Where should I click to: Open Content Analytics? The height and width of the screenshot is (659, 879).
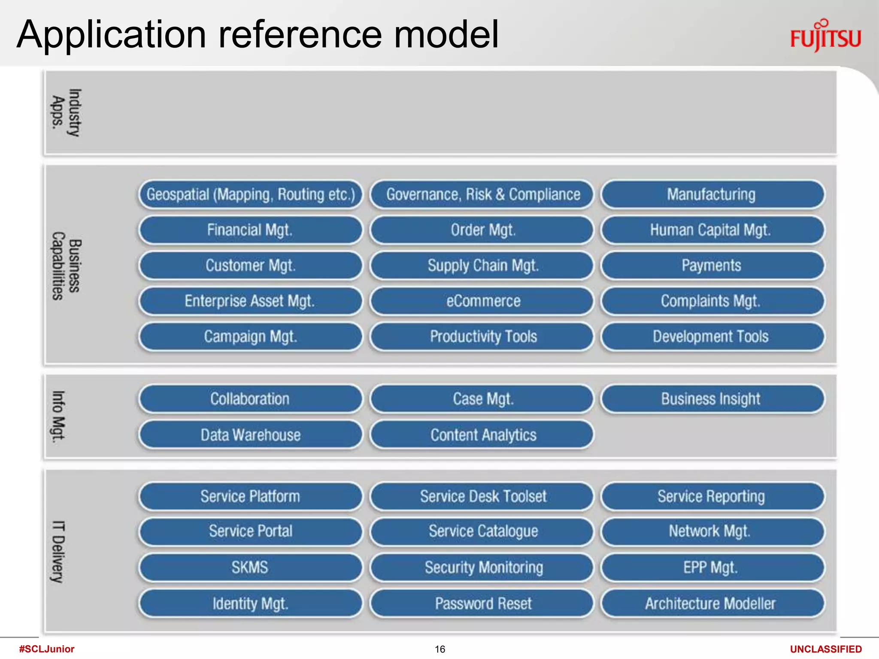click(482, 435)
